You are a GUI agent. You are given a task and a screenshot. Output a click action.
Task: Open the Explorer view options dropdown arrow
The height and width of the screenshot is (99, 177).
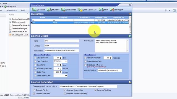click(169, 10)
